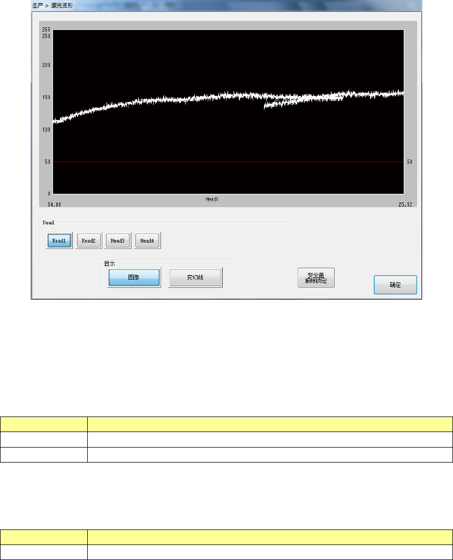This screenshot has width=453, height=560.
Task: Click the 100 y-axis label
Action: pos(46,130)
